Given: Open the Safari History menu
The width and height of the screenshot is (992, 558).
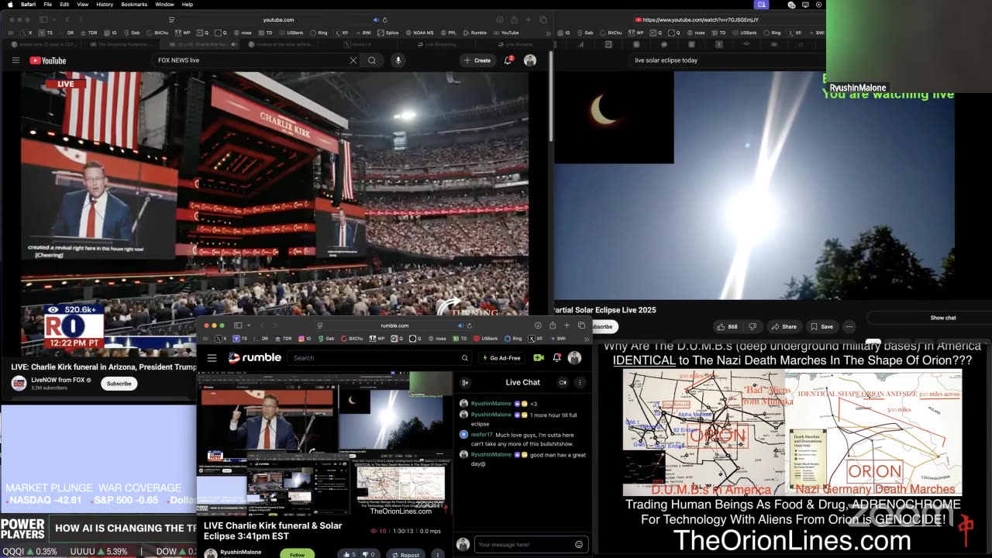Looking at the screenshot, I should (105, 5).
